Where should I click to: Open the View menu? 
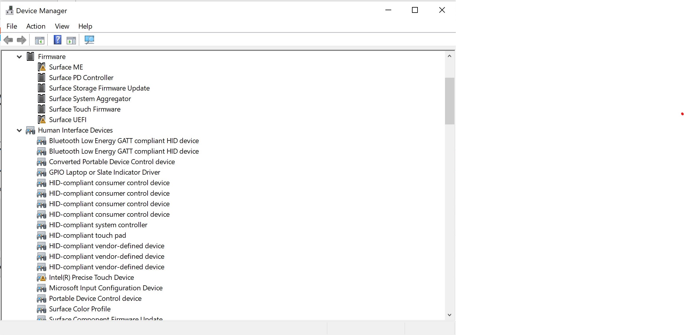[x=62, y=26]
